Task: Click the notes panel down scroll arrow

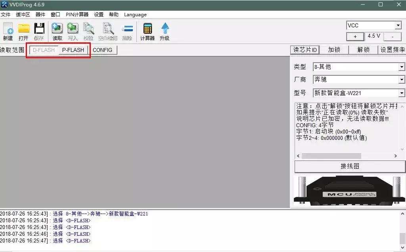Action: pos(402,149)
